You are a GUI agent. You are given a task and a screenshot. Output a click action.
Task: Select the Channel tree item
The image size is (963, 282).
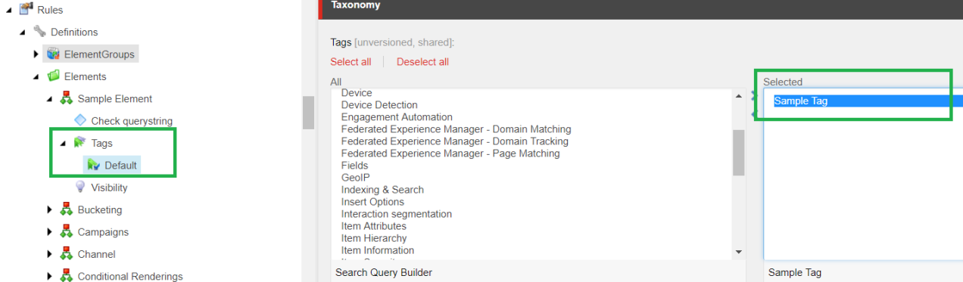(x=95, y=254)
